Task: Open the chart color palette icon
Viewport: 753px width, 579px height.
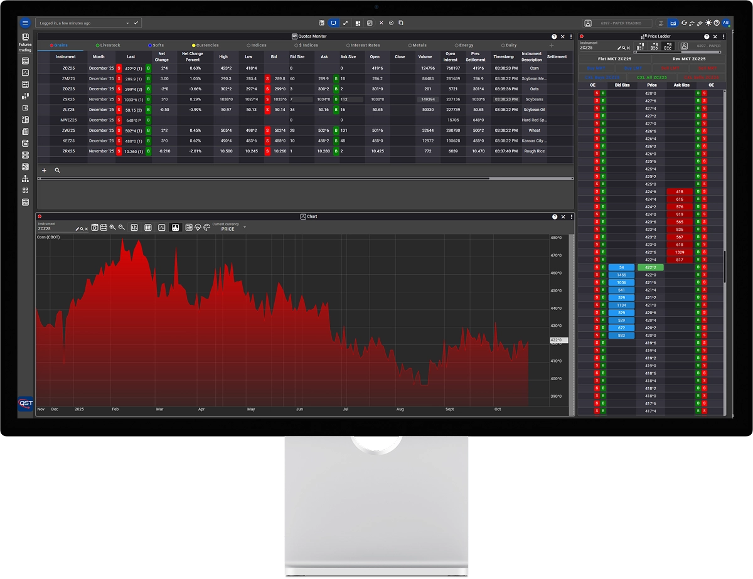Action: coord(207,228)
